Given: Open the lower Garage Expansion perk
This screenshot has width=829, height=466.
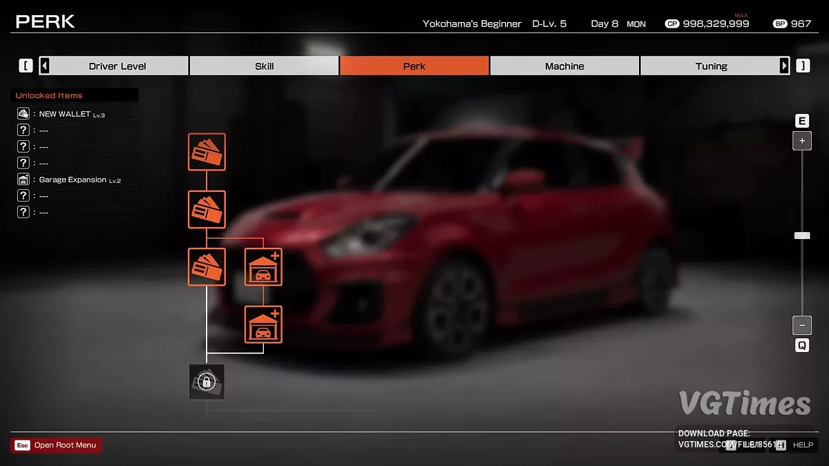Looking at the screenshot, I should point(263,325).
